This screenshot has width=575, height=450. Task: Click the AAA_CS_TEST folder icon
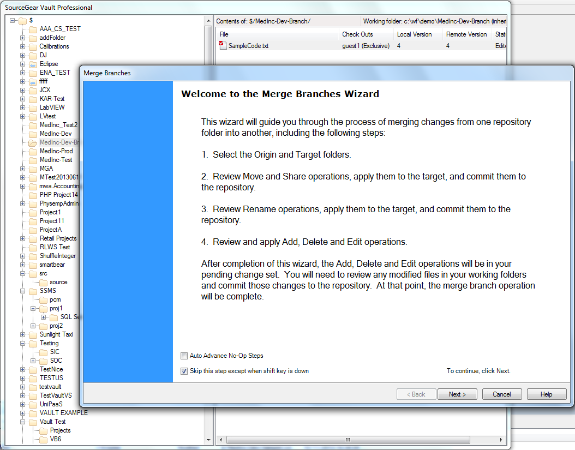coord(33,29)
